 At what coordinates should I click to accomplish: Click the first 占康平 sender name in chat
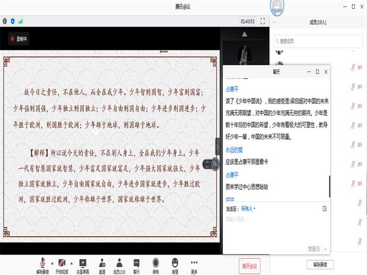tap(232, 89)
